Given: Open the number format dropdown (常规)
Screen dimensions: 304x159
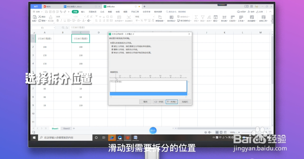Looking at the screenshot, I should click(153, 17).
